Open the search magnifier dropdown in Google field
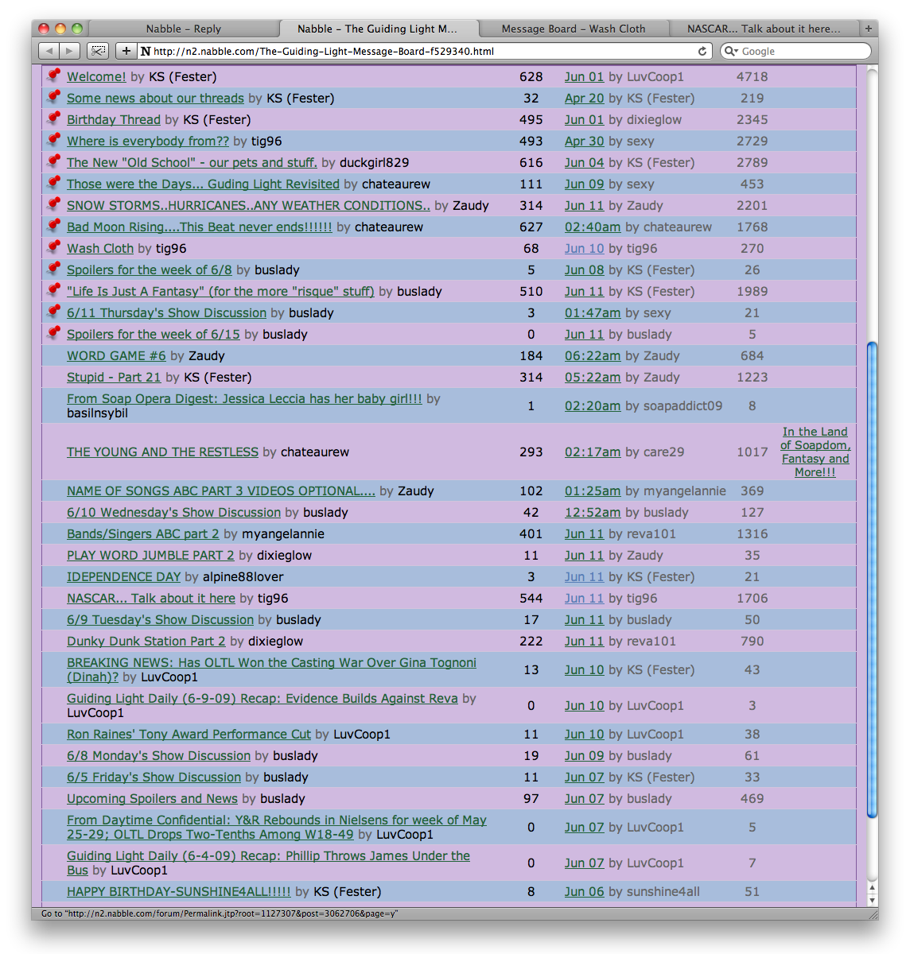This screenshot has width=910, height=954. click(731, 51)
